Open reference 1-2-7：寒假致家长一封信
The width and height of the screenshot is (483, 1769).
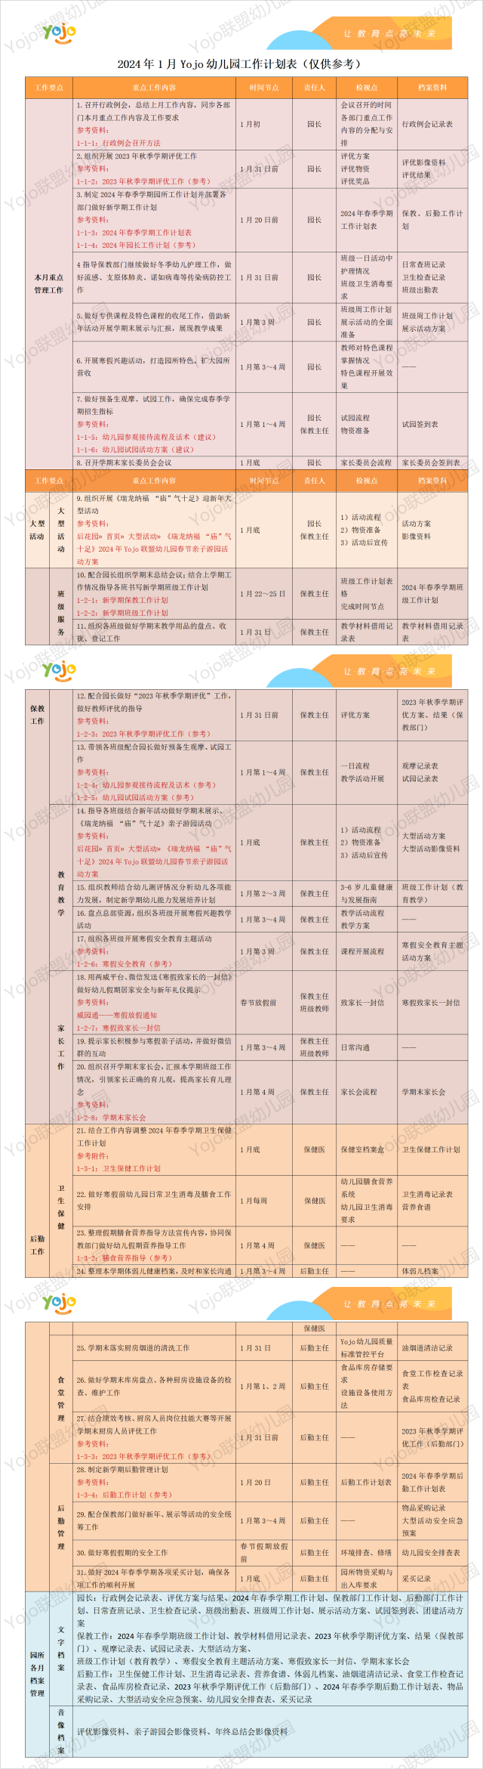point(118,1028)
